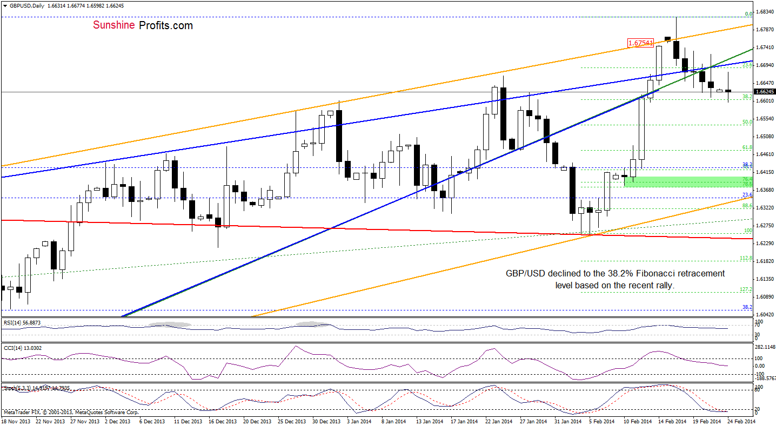
Task: Click the 1.66010 price axis label
Action: coord(765,100)
